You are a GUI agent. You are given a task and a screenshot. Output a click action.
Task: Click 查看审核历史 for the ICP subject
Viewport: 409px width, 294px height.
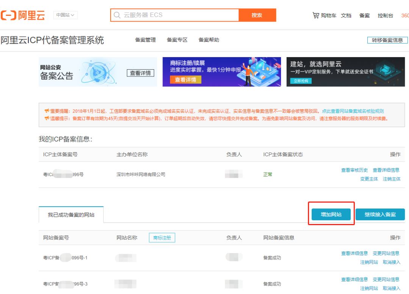coord(354,170)
